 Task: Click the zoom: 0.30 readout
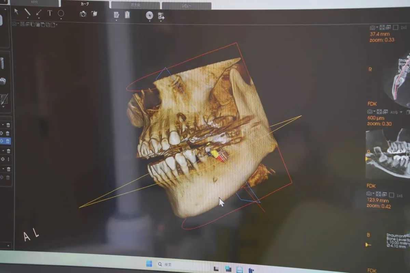[379, 124]
